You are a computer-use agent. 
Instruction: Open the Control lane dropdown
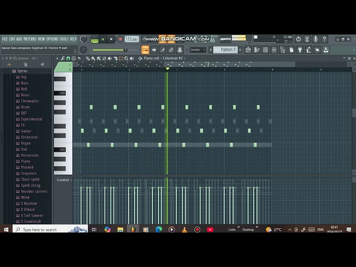point(64,180)
